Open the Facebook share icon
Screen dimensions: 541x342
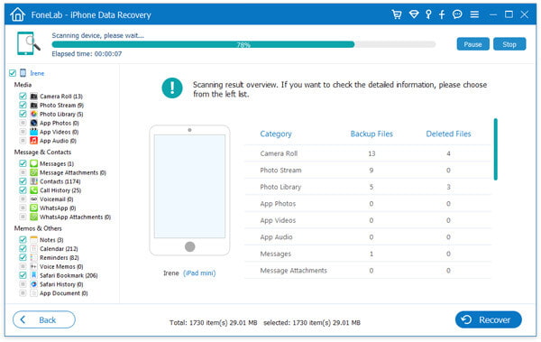pos(442,14)
